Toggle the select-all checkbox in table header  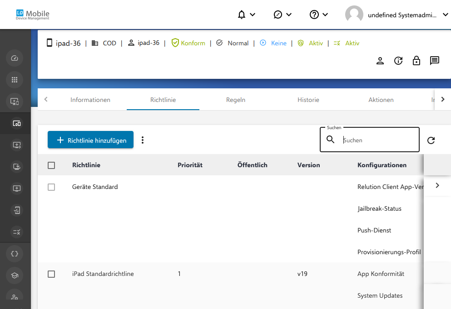pos(51,165)
